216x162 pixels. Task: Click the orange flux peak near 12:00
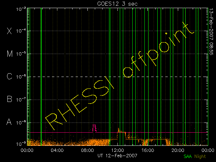pyautogui.click(x=118, y=130)
